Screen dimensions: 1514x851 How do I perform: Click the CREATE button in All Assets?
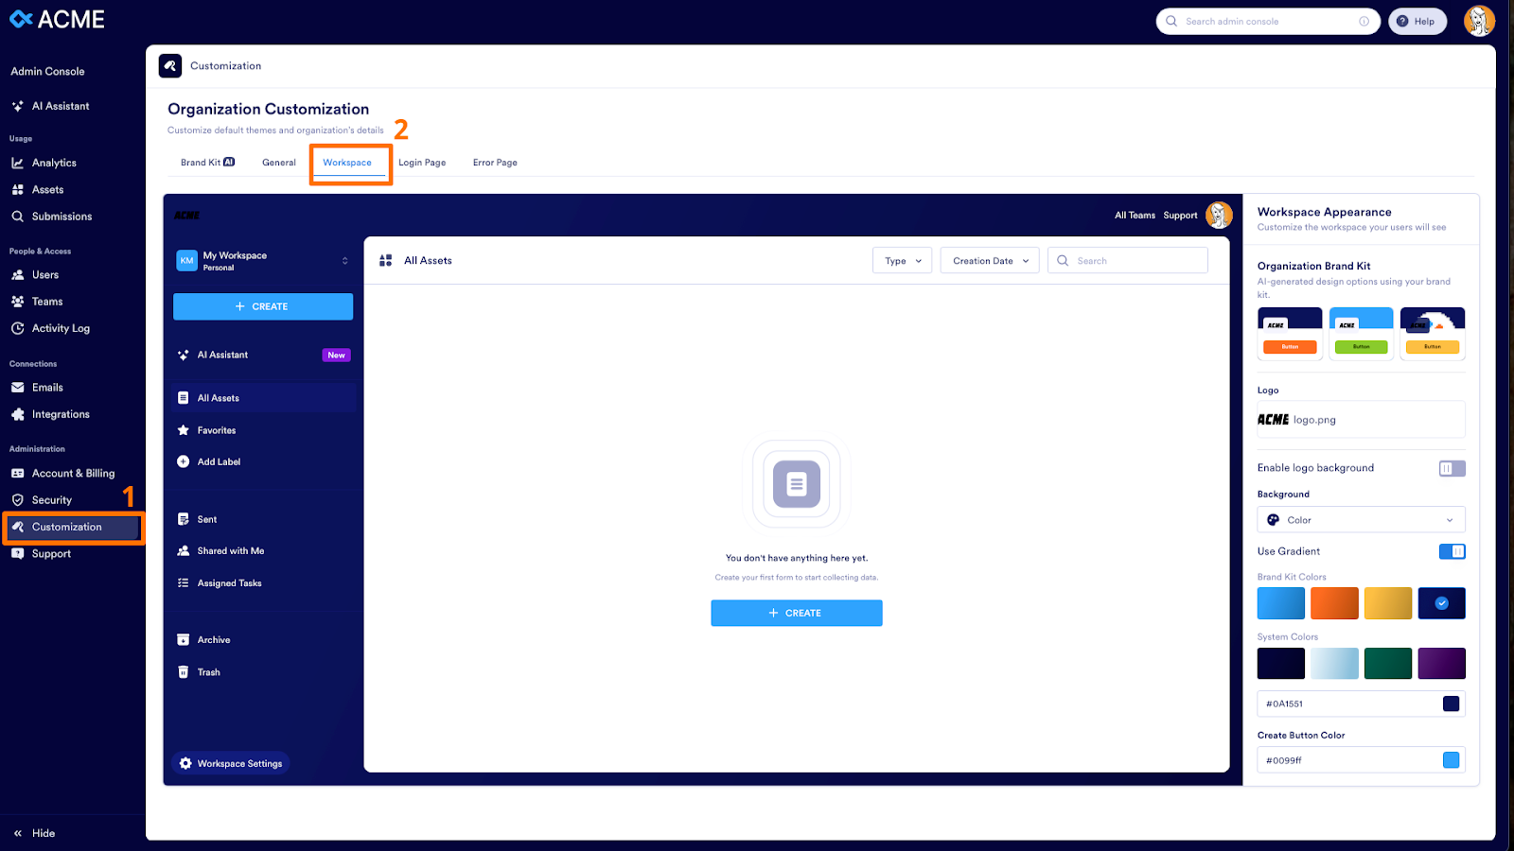(796, 613)
